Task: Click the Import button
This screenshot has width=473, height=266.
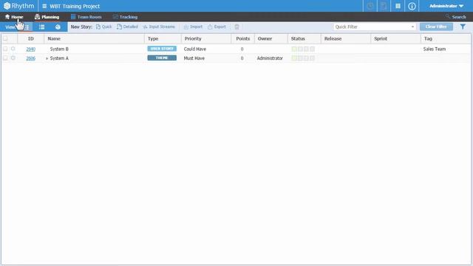Action: (193, 27)
